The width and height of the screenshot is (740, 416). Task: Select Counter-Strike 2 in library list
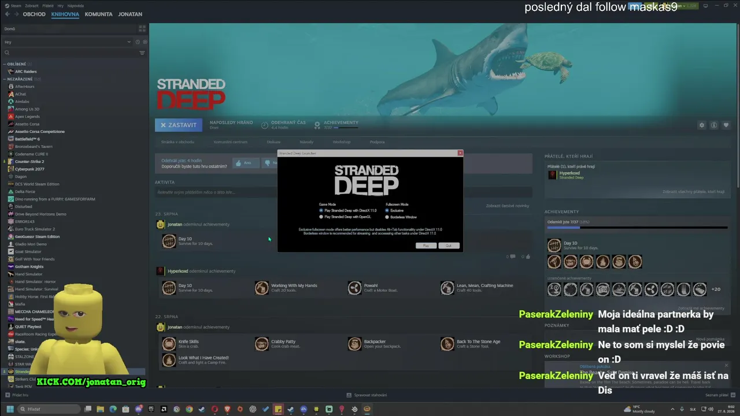coord(29,162)
